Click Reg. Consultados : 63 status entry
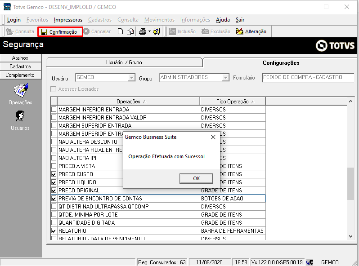The height and width of the screenshot is (266, 359). click(x=162, y=262)
